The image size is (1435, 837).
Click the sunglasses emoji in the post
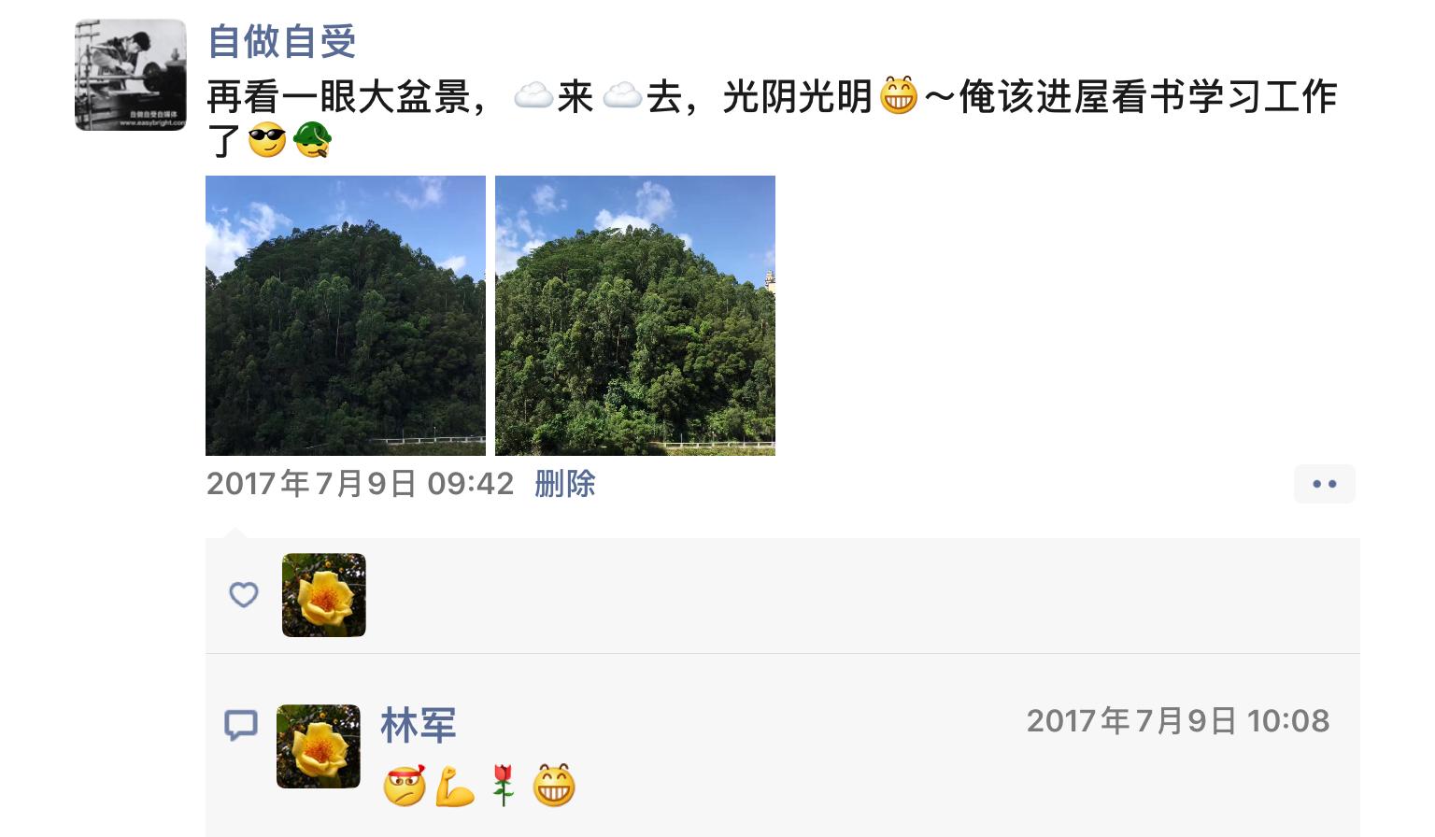[267, 141]
